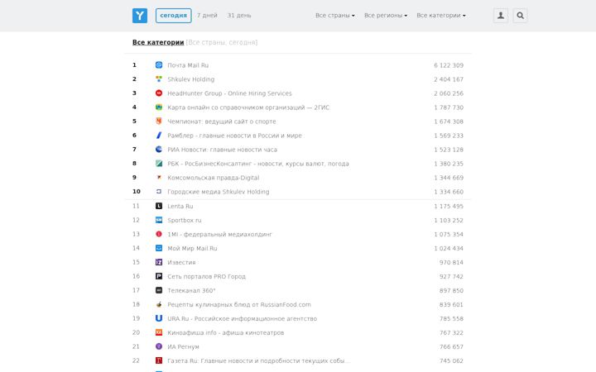Open Городские медиа Shkulev Holding link
The image size is (596, 372).
pos(219,192)
